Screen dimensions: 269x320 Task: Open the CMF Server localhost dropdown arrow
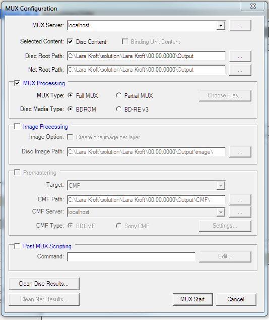click(x=221, y=212)
